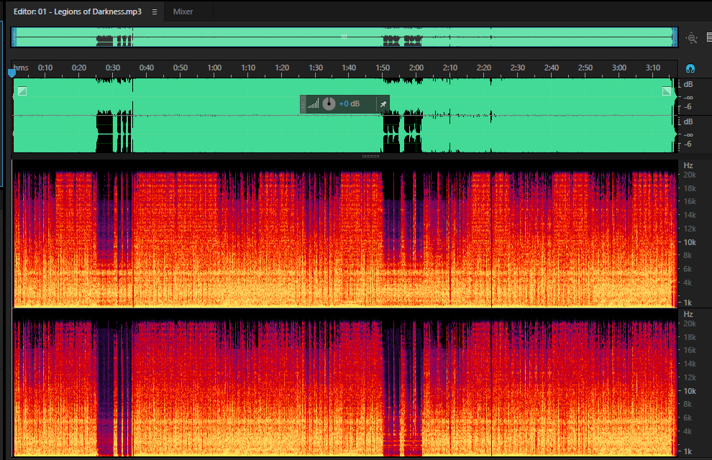Click the list icon beside zoom icon
Viewport: 712px width, 460px height.
click(x=709, y=37)
